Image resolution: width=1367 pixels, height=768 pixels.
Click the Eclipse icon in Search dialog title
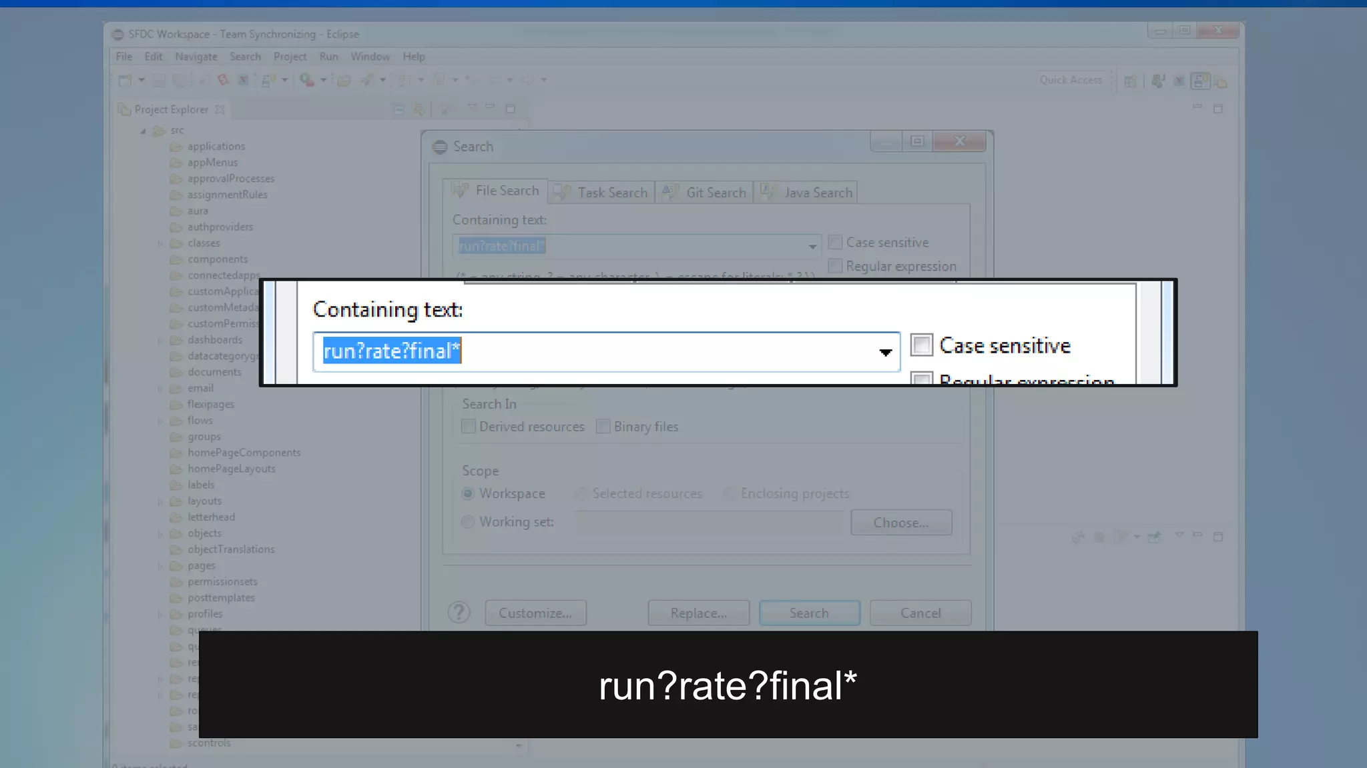coord(440,147)
